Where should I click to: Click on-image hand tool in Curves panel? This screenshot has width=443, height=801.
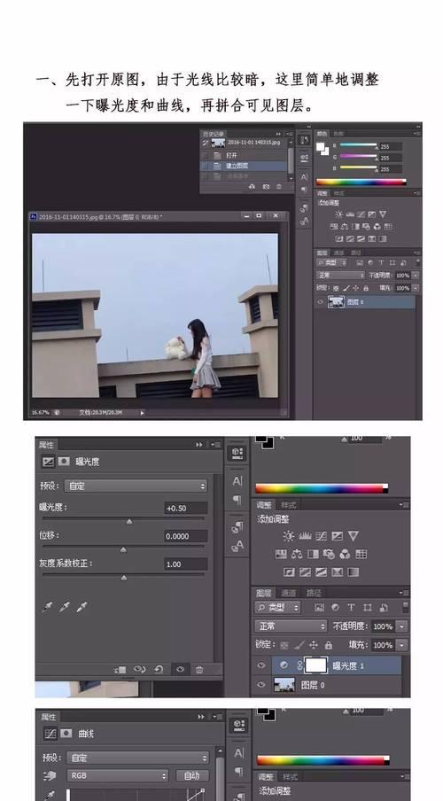[50, 775]
